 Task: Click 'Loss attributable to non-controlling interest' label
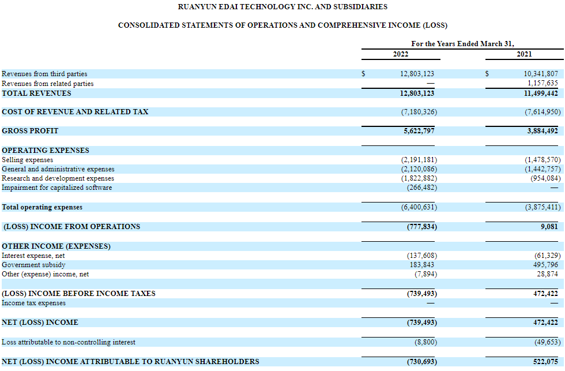[69, 342]
